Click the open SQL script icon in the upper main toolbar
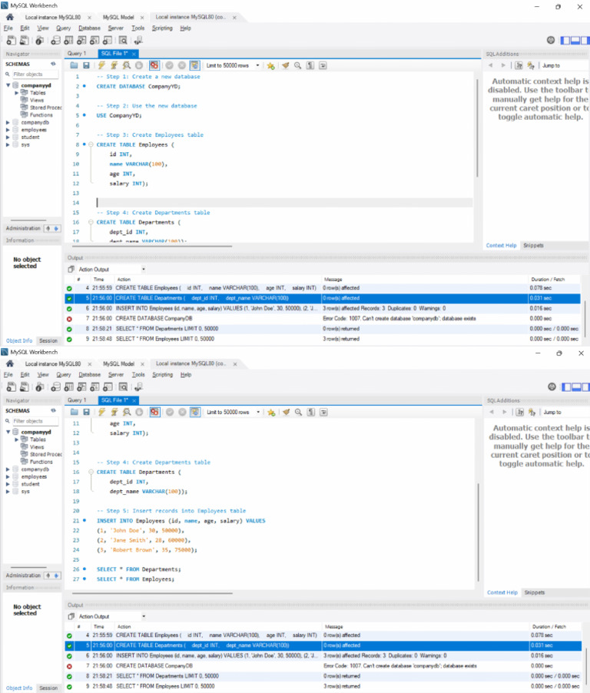590x693 pixels. pyautogui.click(x=25, y=40)
